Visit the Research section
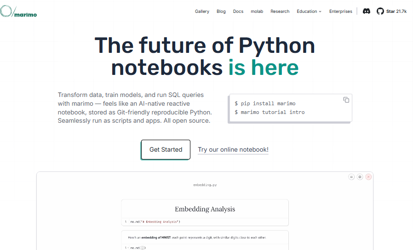This screenshot has height=250, width=413. 280,11
